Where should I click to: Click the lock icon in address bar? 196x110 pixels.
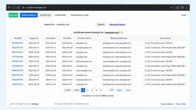click(23, 7)
